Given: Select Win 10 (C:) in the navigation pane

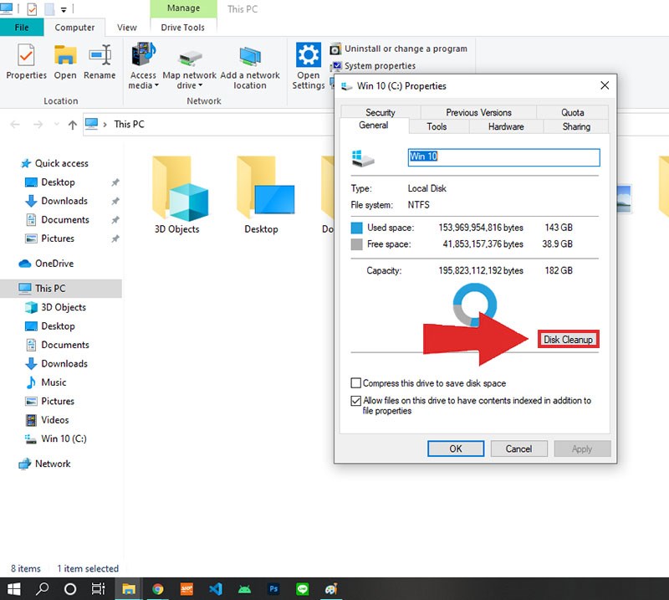Looking at the screenshot, I should (64, 438).
